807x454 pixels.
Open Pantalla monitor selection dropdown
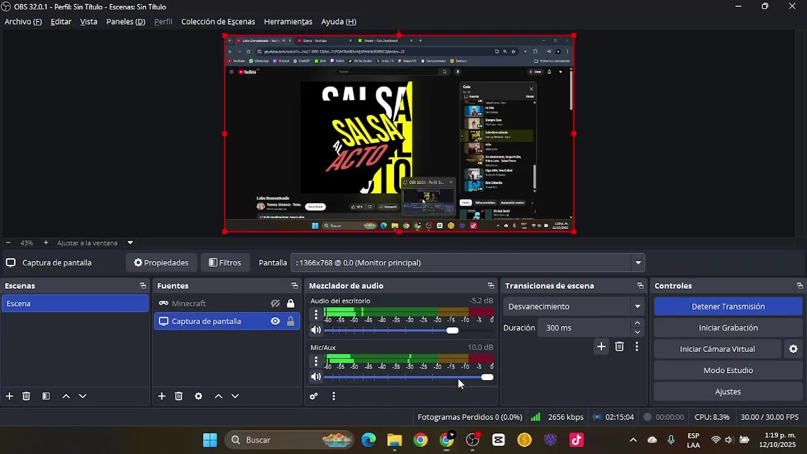[x=468, y=262]
